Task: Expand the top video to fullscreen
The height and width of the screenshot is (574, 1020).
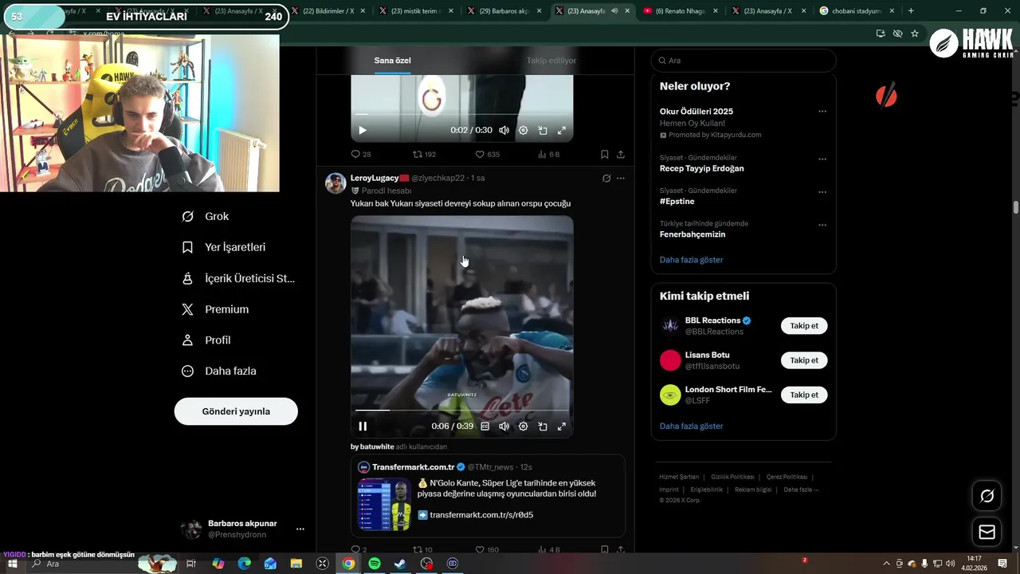Action: click(562, 130)
